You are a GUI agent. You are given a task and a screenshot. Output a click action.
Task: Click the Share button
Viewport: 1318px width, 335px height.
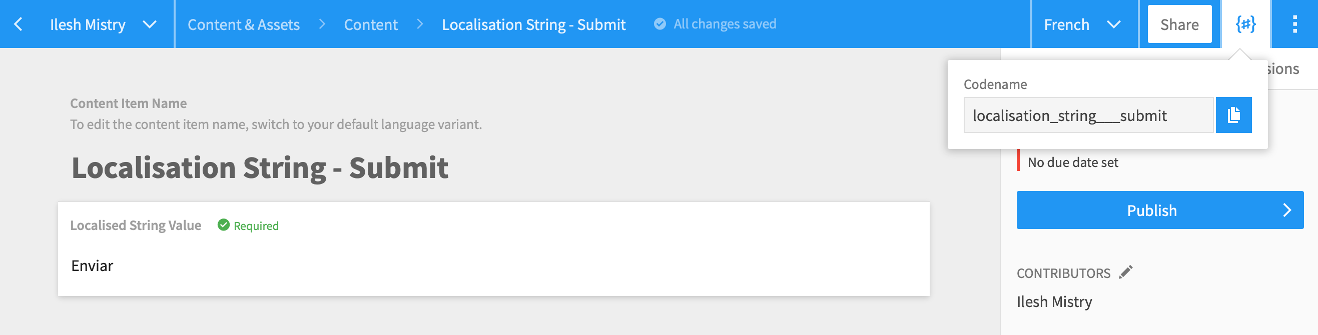tap(1179, 24)
